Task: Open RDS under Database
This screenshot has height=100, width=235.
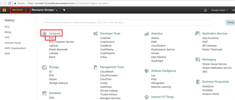Action: [x=51, y=98]
